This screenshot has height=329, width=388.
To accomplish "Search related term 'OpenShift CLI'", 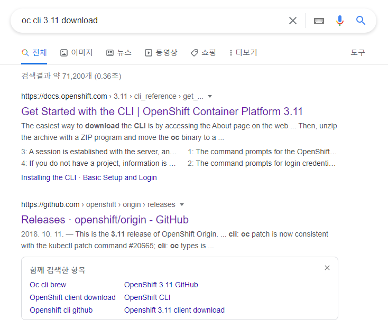I will pos(147,297).
